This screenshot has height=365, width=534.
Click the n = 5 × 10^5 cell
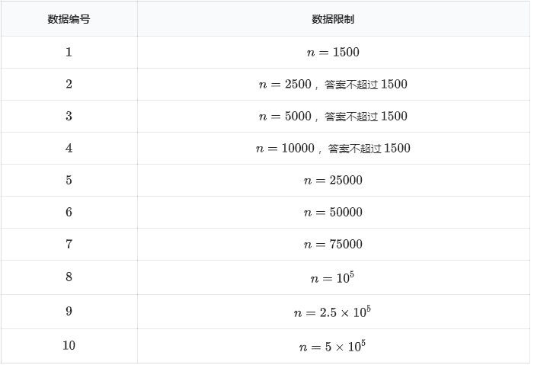pyautogui.click(x=333, y=346)
